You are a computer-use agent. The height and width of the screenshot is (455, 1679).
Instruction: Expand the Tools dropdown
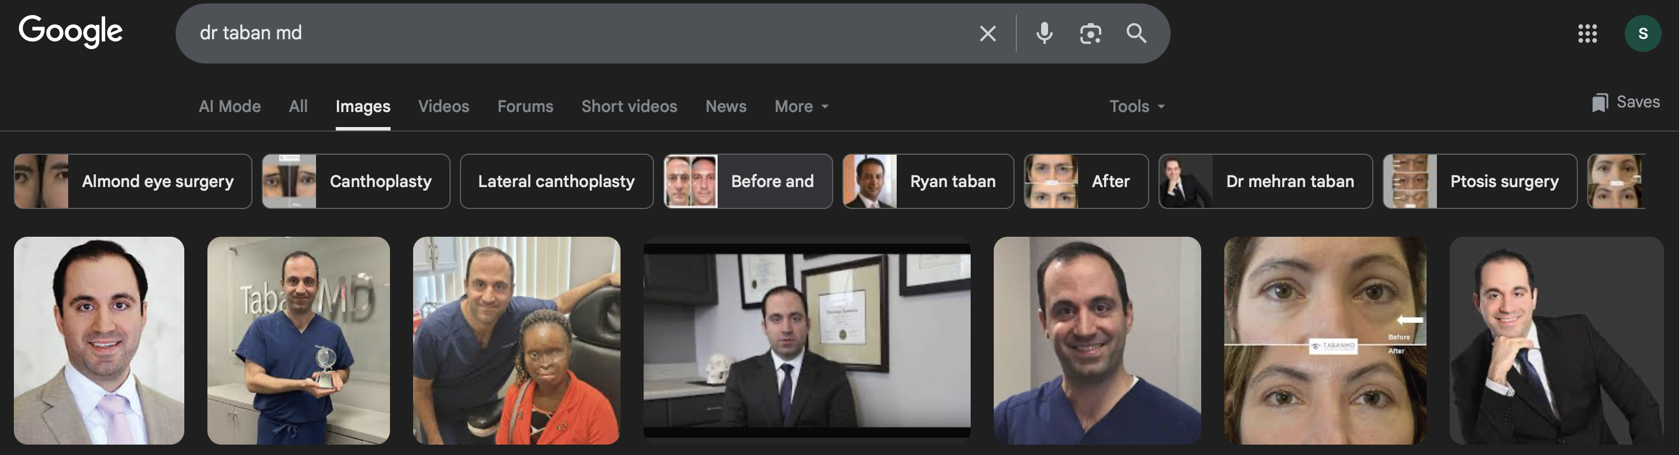tap(1136, 106)
